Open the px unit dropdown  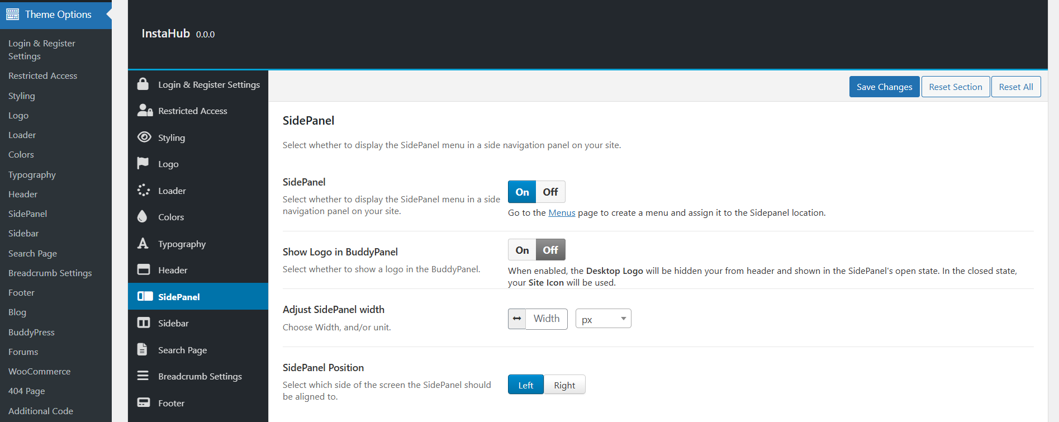603,319
